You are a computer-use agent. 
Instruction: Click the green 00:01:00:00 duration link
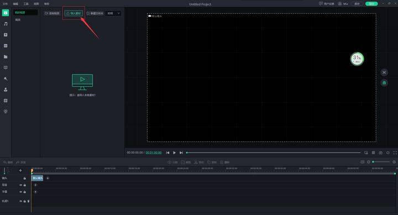click(154, 153)
